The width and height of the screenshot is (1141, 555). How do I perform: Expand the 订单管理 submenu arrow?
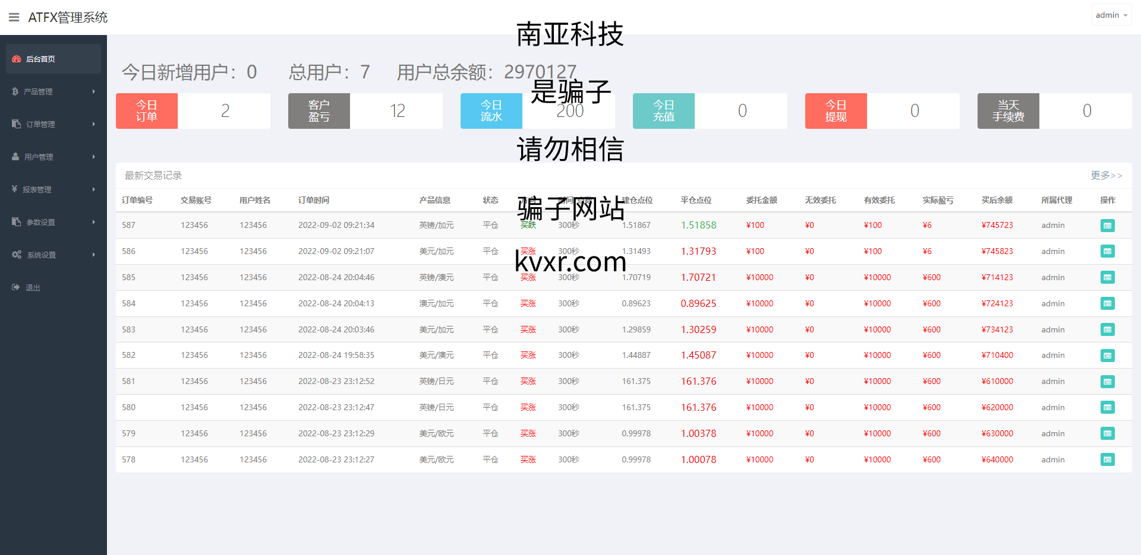[x=94, y=124]
